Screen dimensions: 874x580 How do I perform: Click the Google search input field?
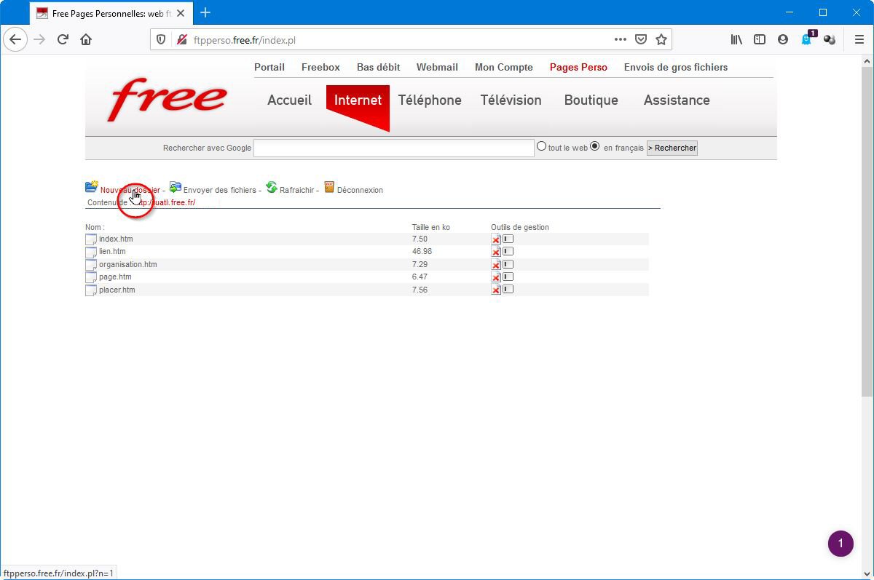(394, 148)
